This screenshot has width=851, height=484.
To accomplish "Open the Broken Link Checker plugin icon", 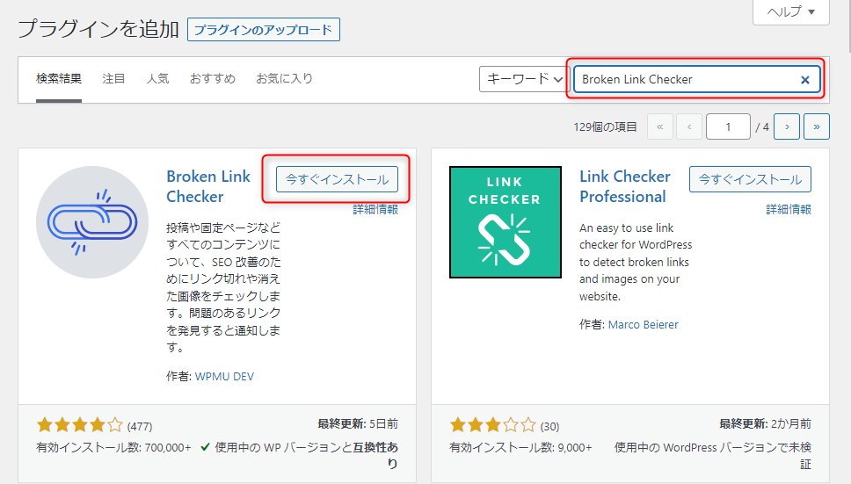I will pyautogui.click(x=92, y=222).
